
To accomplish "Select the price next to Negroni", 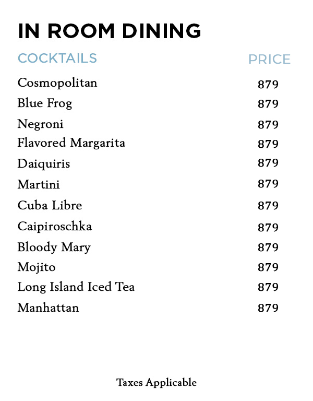I will (x=268, y=125).
